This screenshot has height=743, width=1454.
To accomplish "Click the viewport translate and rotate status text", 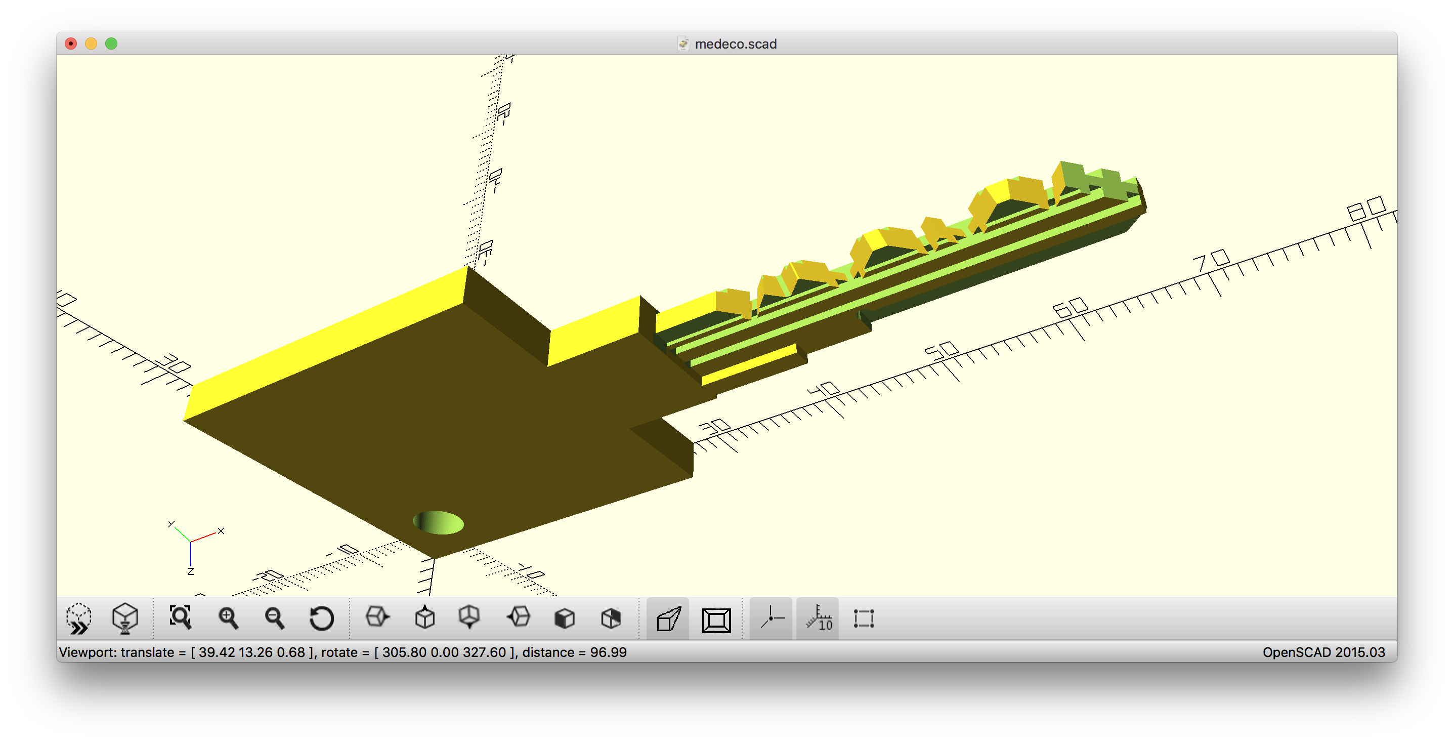I will coord(343,652).
